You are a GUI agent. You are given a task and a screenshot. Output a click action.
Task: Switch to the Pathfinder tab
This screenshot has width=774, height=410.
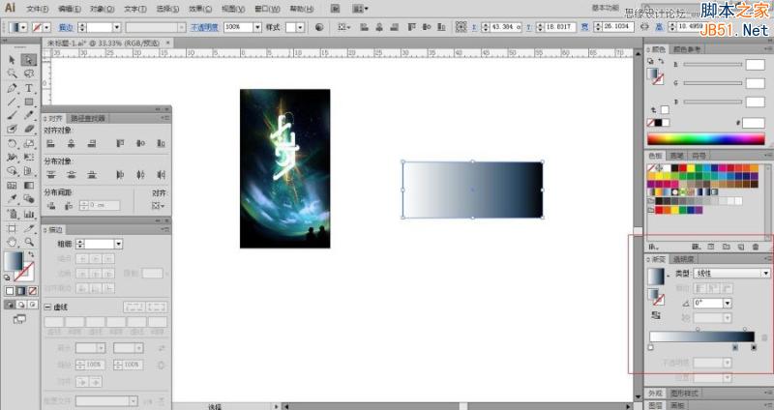pyautogui.click(x=88, y=118)
